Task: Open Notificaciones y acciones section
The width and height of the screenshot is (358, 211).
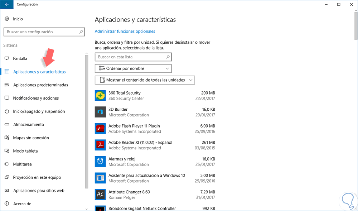Action: (x=36, y=98)
